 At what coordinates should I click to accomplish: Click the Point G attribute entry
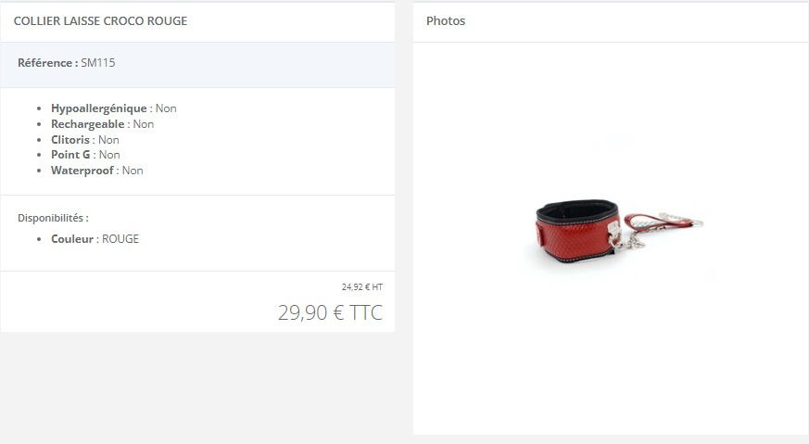tap(85, 155)
